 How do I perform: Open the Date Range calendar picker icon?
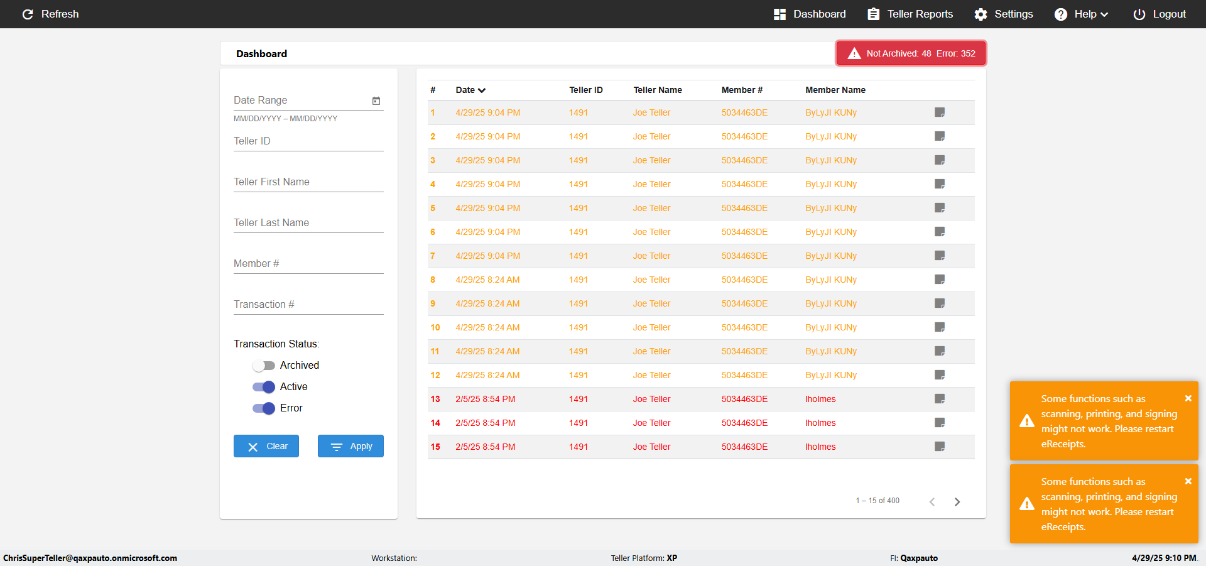tap(376, 101)
